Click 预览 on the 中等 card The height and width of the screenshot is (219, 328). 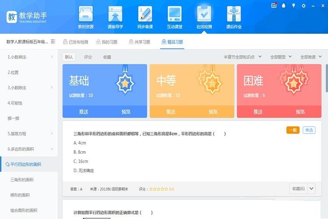(x=213, y=112)
